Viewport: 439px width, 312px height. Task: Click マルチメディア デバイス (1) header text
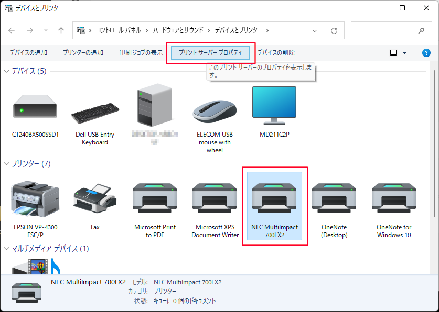coord(50,248)
